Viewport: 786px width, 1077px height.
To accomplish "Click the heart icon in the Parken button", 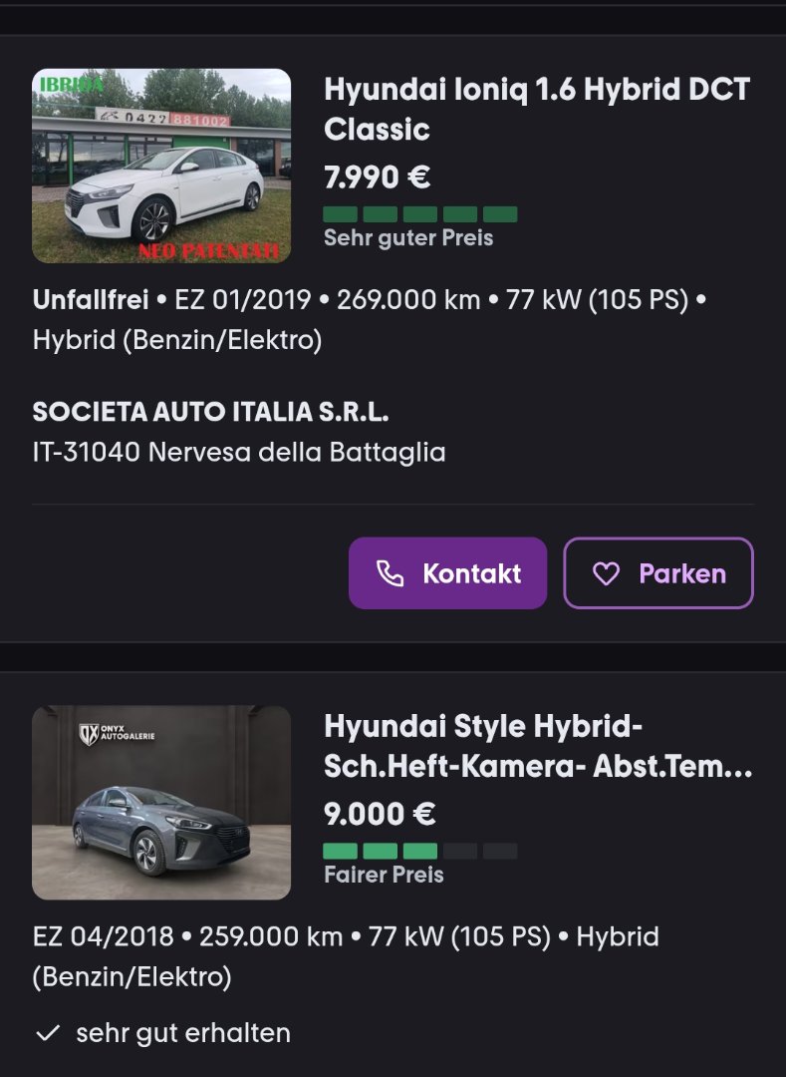I will pos(606,573).
